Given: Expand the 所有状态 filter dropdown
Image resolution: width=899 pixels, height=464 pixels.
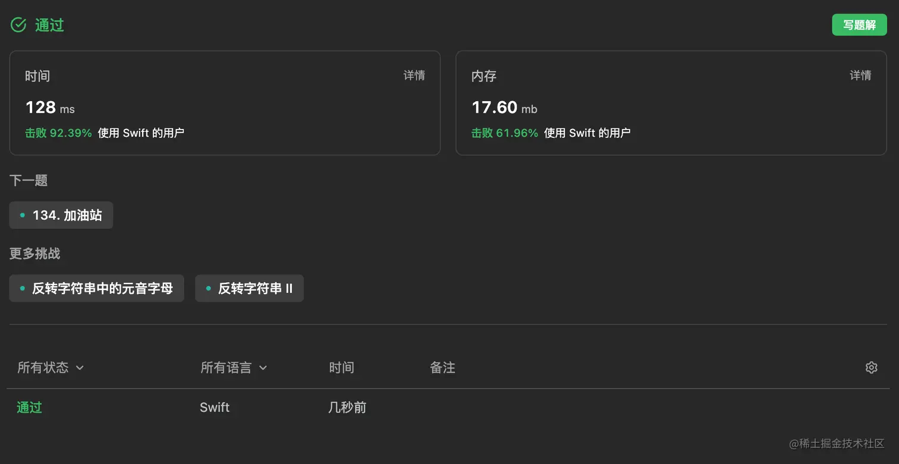Looking at the screenshot, I should [51, 367].
